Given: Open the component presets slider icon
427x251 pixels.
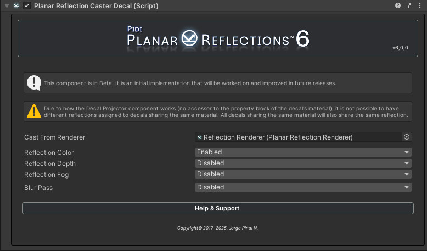Looking at the screenshot, I should point(409,5).
